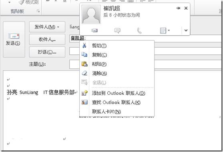This screenshot has width=223, height=152.
Task: Open the 剪贴板 clipboard dialog launcher
Action: coord(38,11)
